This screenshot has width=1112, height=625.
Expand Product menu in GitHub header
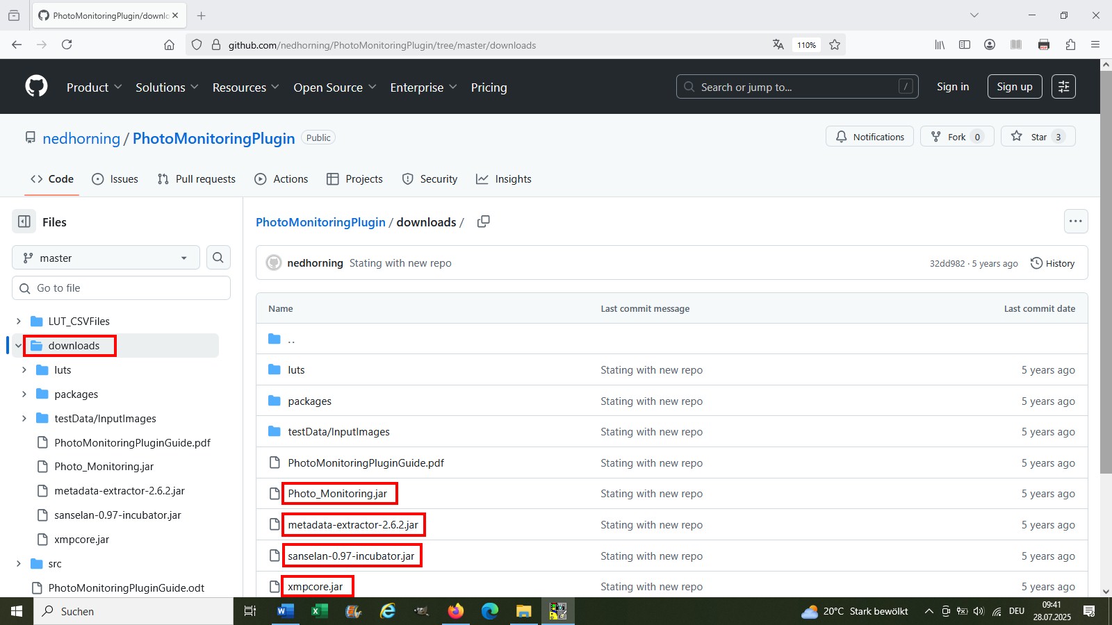(94, 87)
